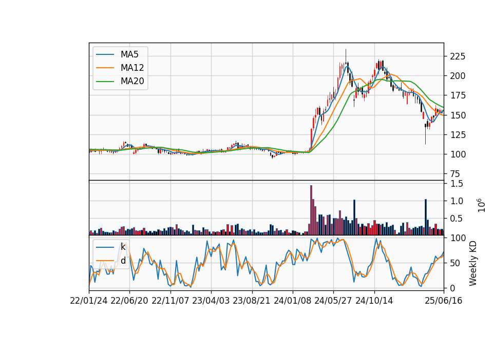
Task: Click the Weekly KD axis title
Action: point(473,263)
